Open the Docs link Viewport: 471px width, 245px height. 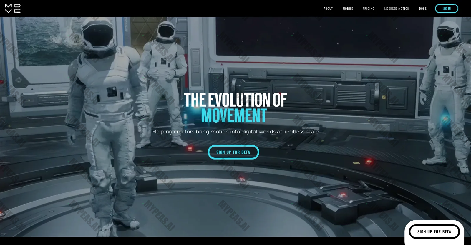423,9
